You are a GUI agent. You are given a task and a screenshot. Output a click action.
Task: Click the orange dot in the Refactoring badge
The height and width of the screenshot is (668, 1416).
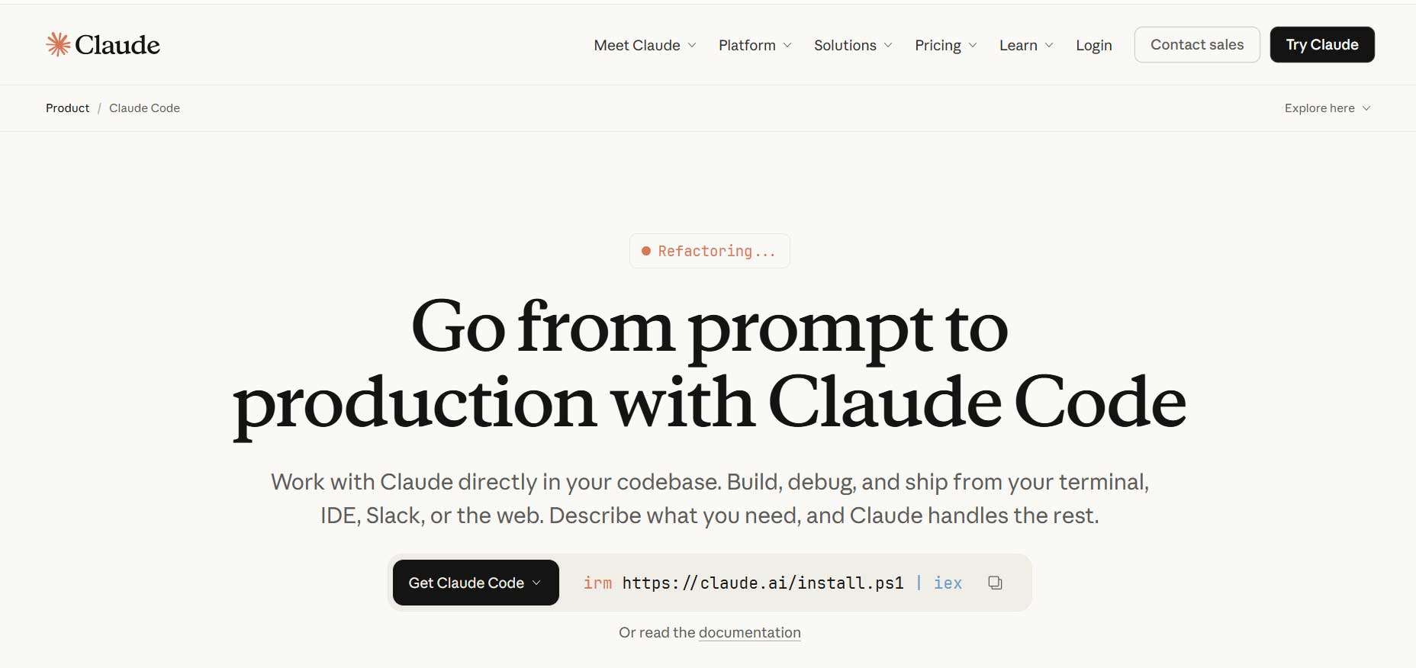(646, 250)
